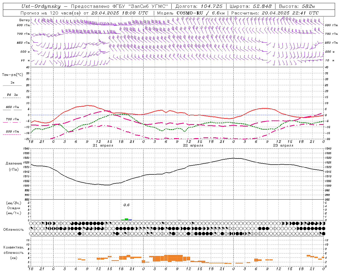The height and width of the screenshot is (271, 339).
Task: Click the (мм/3ч.) precipitation unit label
Action: tap(14, 203)
